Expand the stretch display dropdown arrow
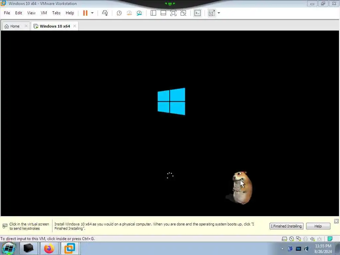This screenshot has height=255, width=340. pyautogui.click(x=219, y=13)
